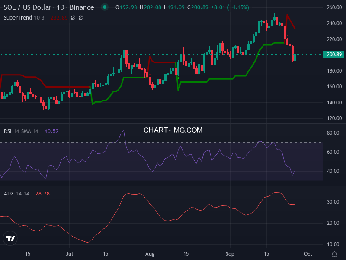Click the RSI value 40.52
This screenshot has width=346, height=260.
pos(51,131)
